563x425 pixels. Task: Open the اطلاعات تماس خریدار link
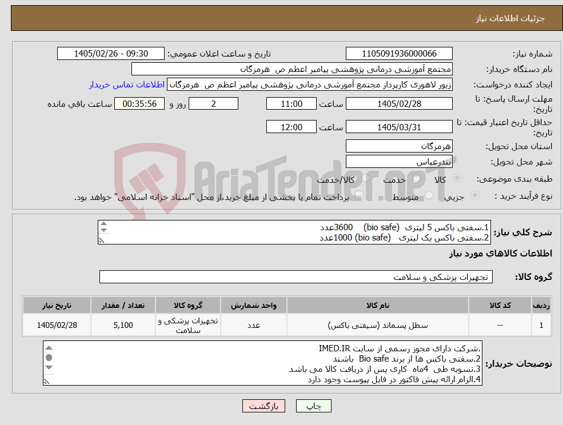pyautogui.click(x=127, y=85)
